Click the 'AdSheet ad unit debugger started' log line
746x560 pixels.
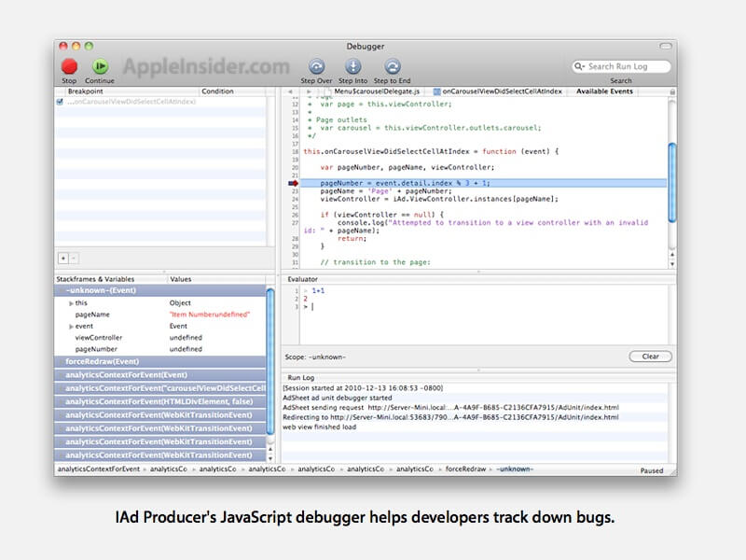click(x=338, y=398)
